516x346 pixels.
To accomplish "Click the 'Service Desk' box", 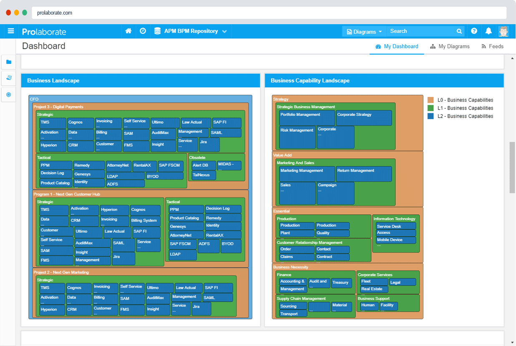I will click(x=396, y=226).
